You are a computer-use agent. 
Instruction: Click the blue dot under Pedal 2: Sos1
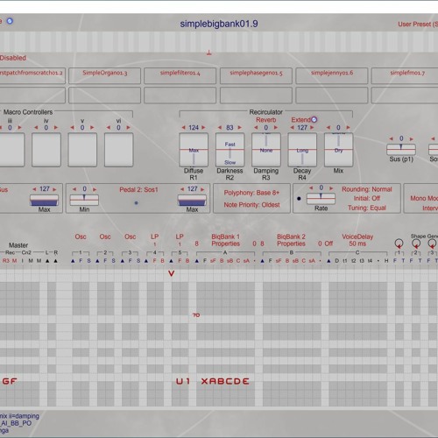click(136, 203)
